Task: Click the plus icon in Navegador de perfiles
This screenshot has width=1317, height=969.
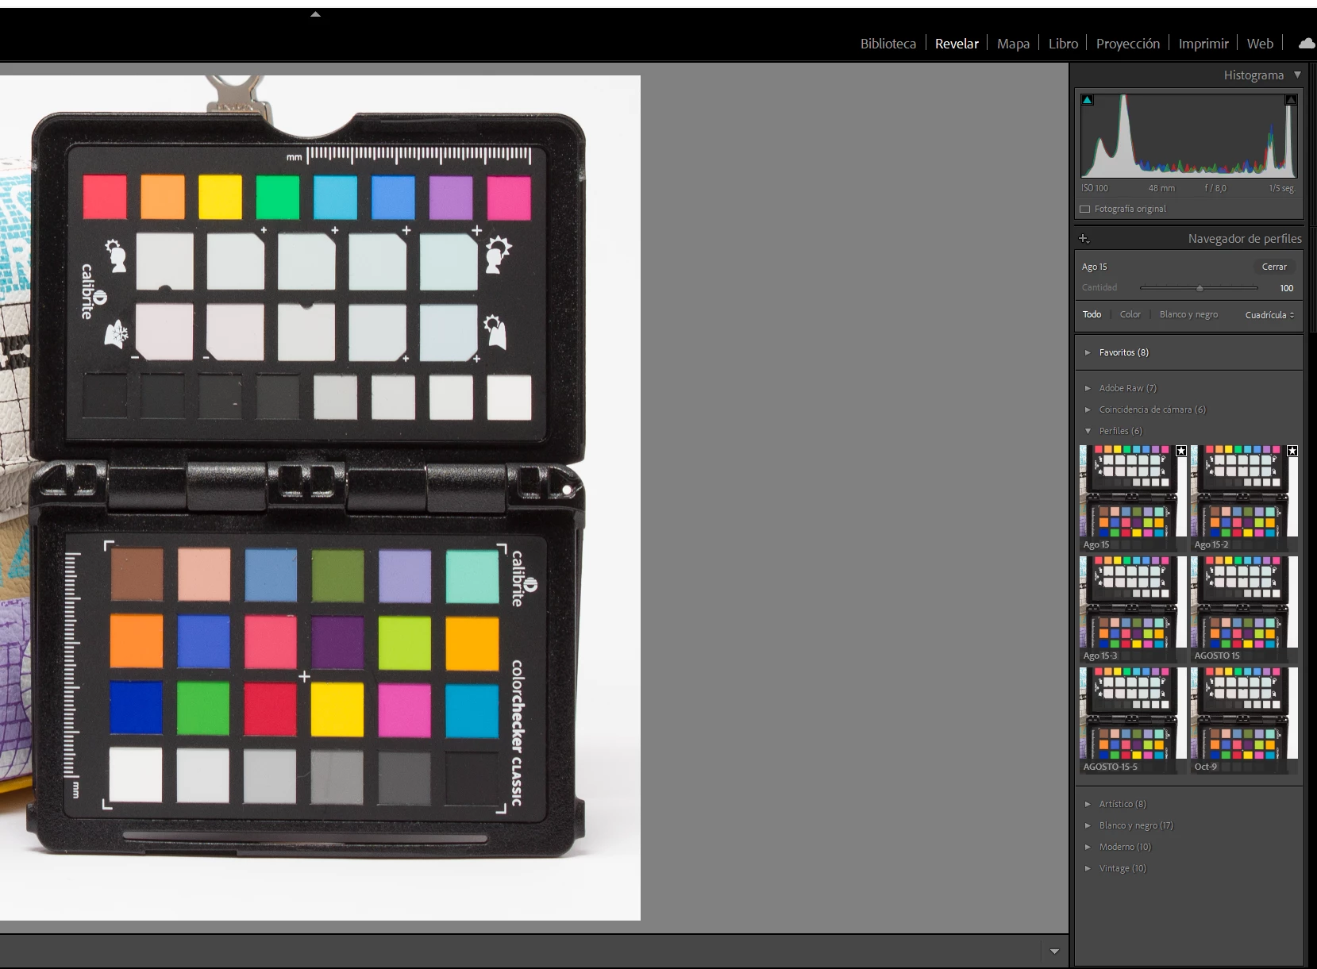Action: [x=1084, y=238]
